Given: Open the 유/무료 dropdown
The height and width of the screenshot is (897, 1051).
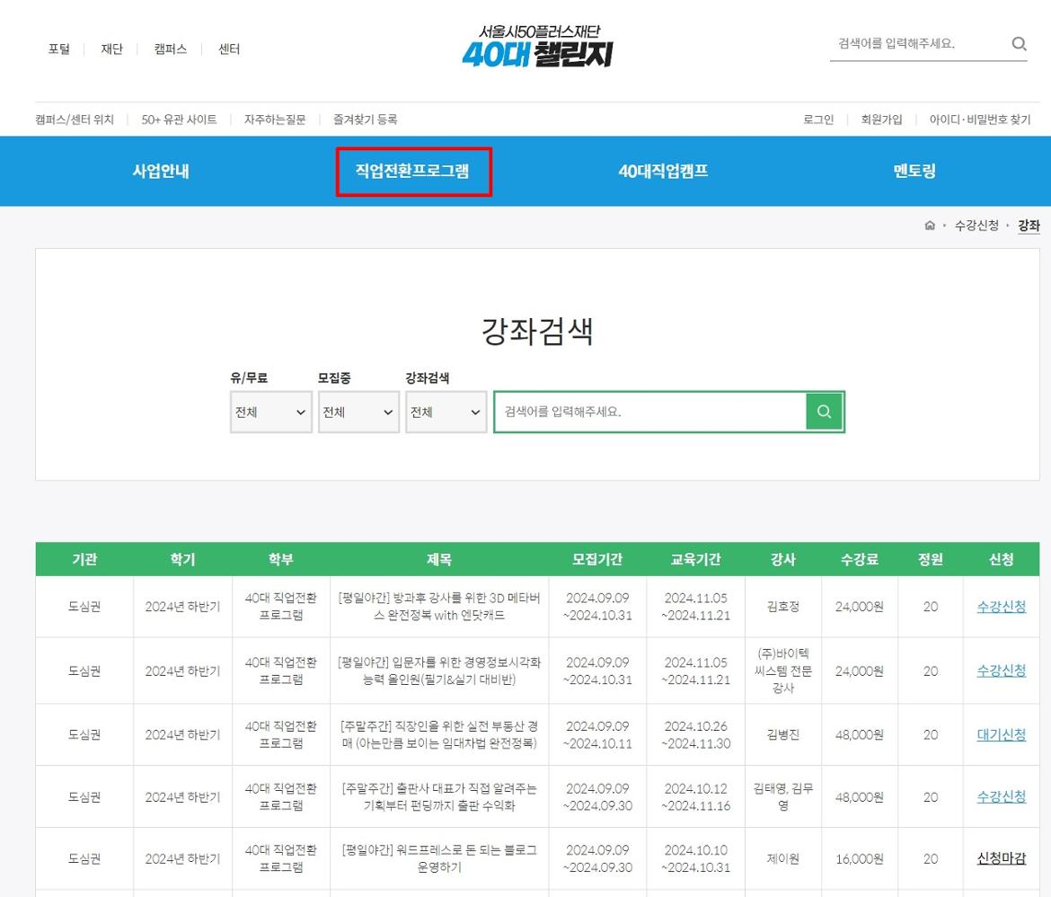Looking at the screenshot, I should pos(270,412).
